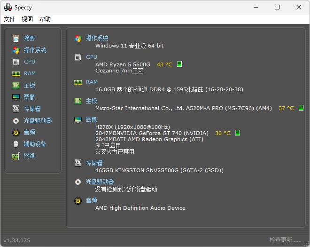
Task: Click the 37 °C motherboard temperature value
Action: (286, 108)
